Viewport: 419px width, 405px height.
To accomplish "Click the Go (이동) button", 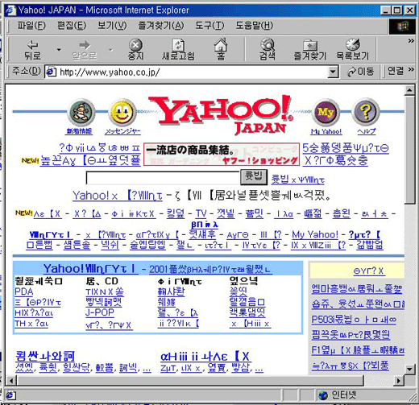I will click(x=360, y=72).
